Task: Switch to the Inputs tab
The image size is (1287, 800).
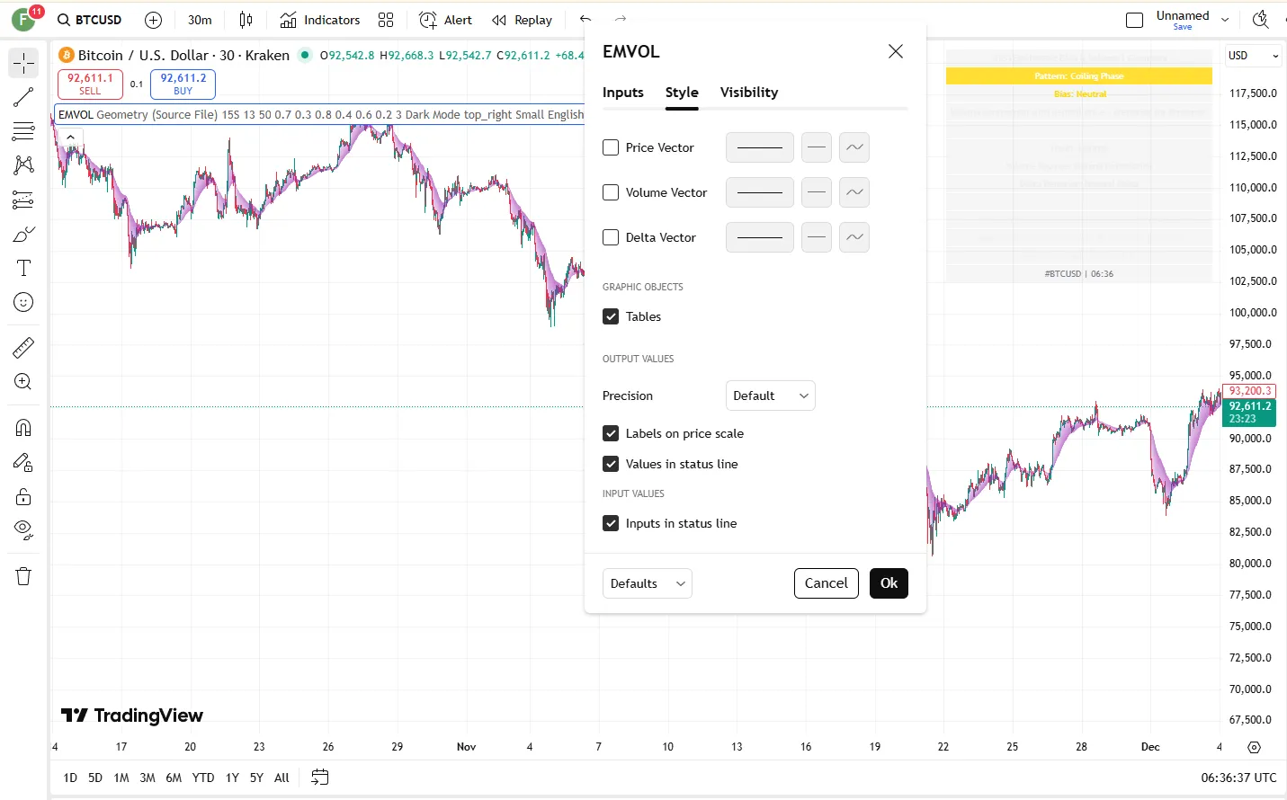Action: point(622,93)
